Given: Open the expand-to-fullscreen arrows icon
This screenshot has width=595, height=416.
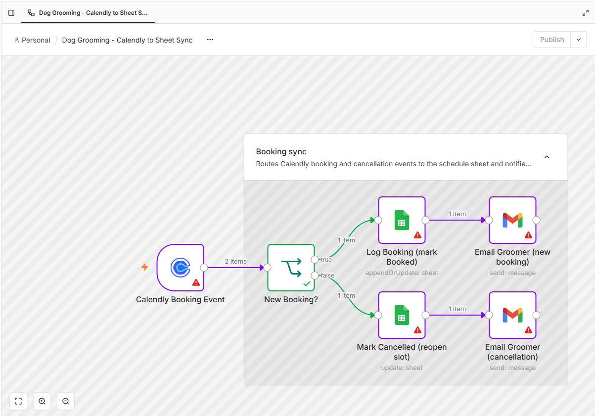Looking at the screenshot, I should 586,13.
